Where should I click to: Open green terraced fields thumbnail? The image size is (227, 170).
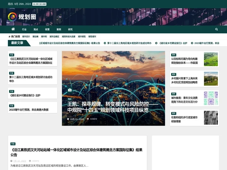211,59
